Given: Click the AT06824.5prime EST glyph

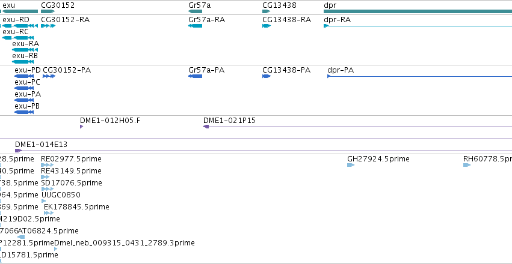Looking at the screenshot, I should [x=21, y=237].
